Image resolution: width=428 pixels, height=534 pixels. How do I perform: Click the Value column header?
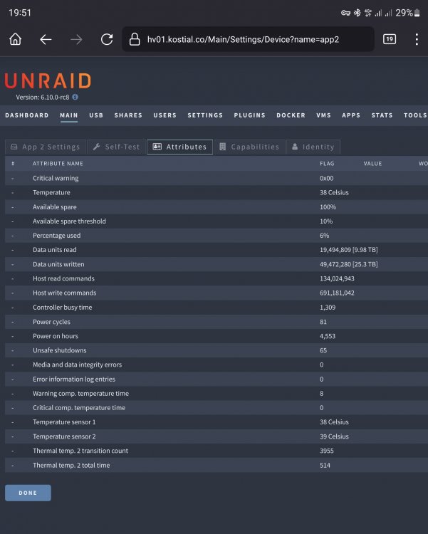coord(372,164)
